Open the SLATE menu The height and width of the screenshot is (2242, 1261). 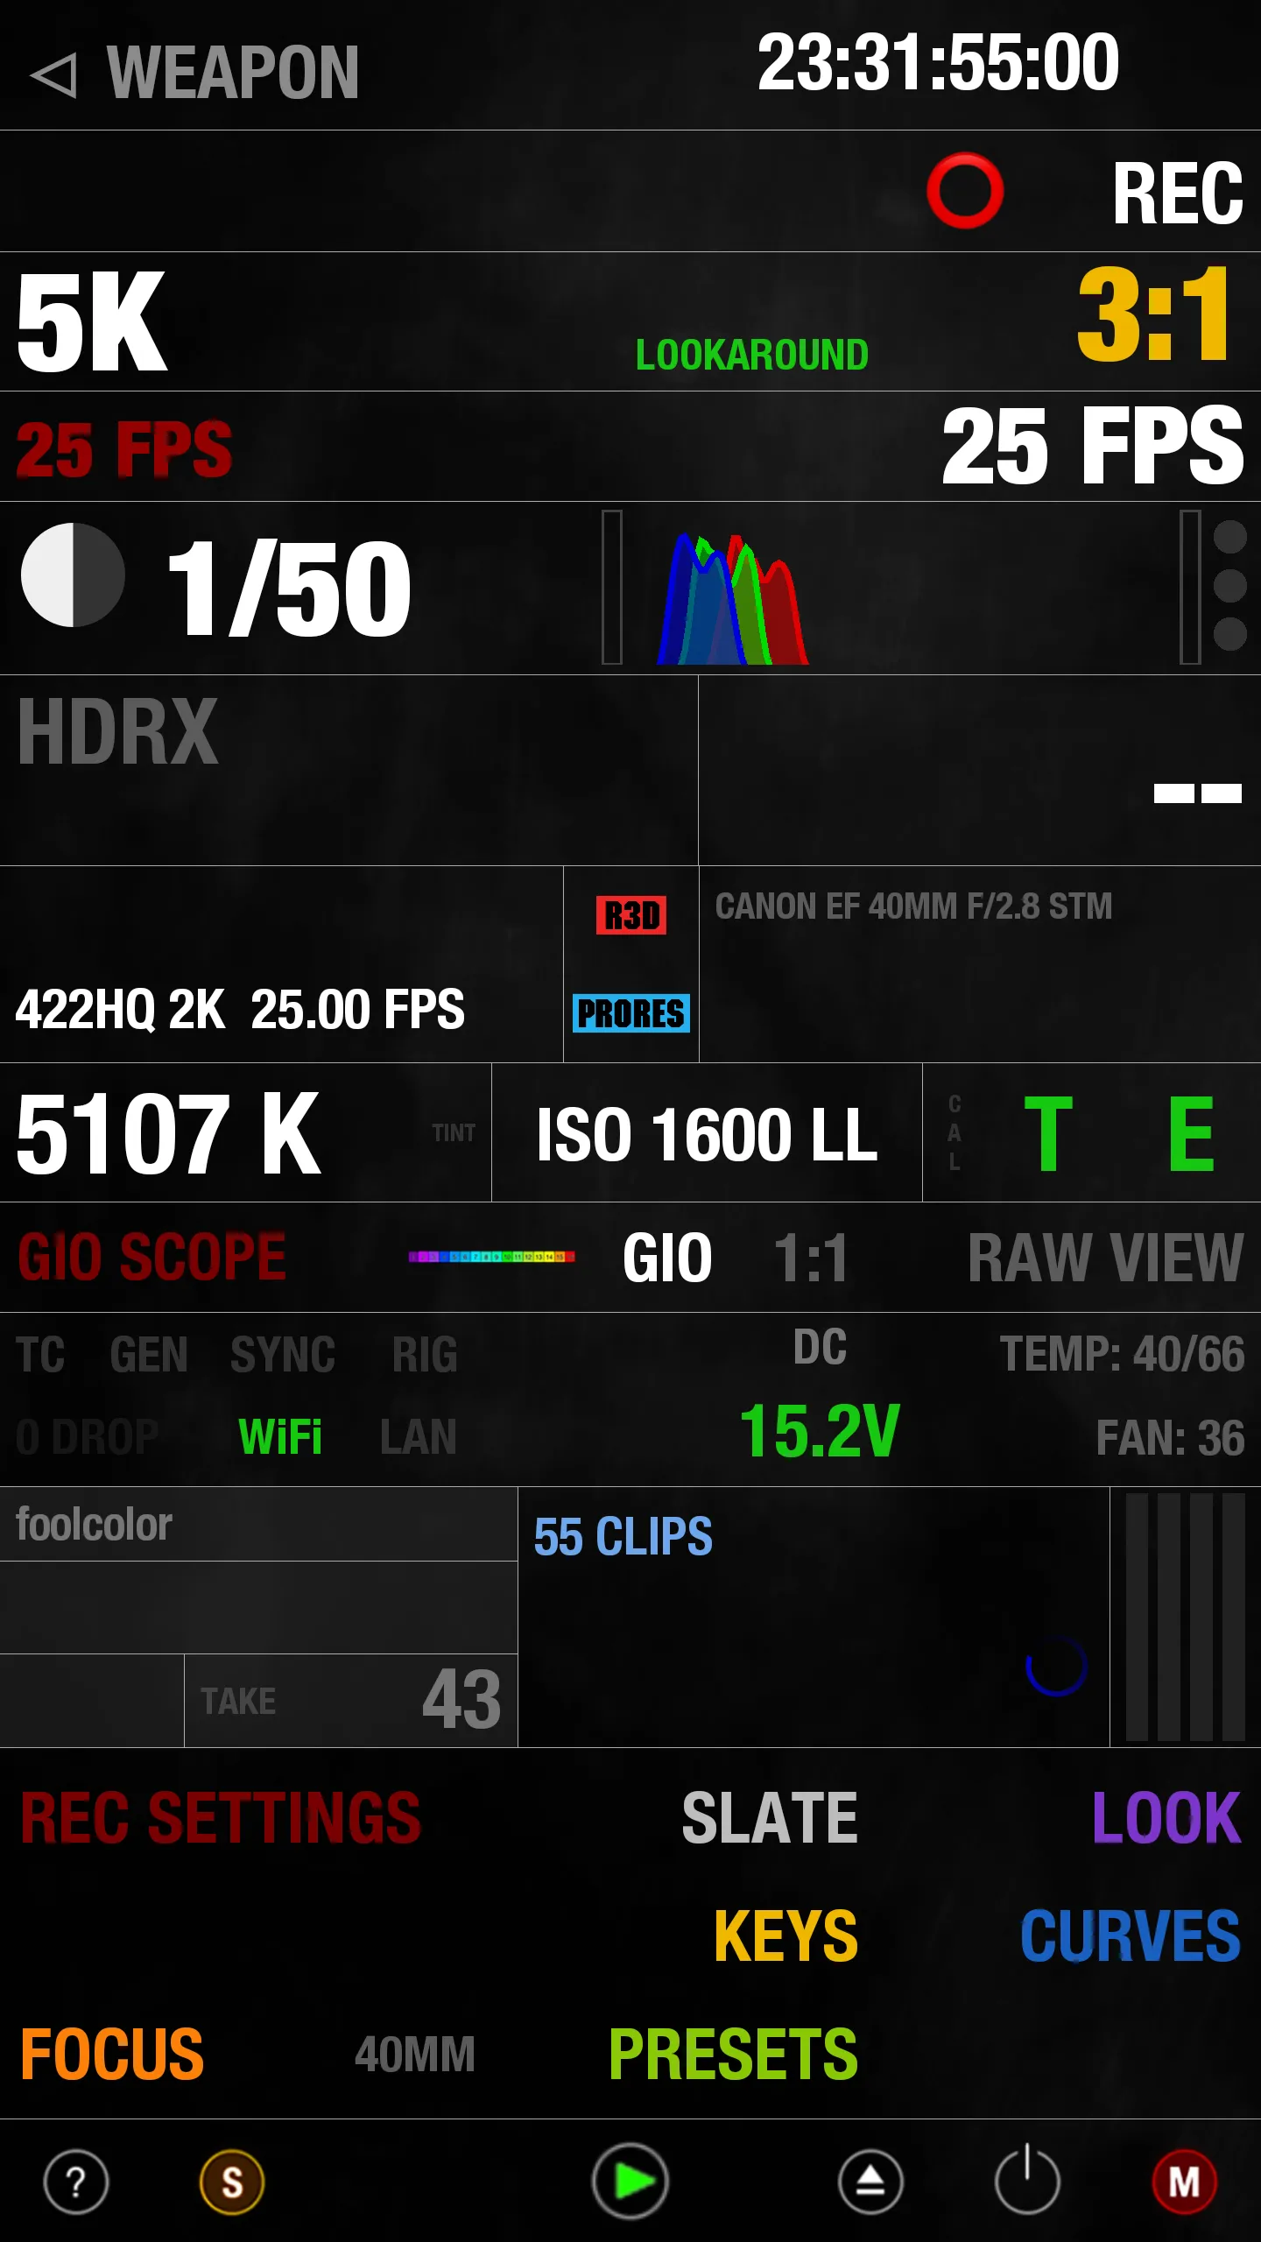coord(770,1818)
